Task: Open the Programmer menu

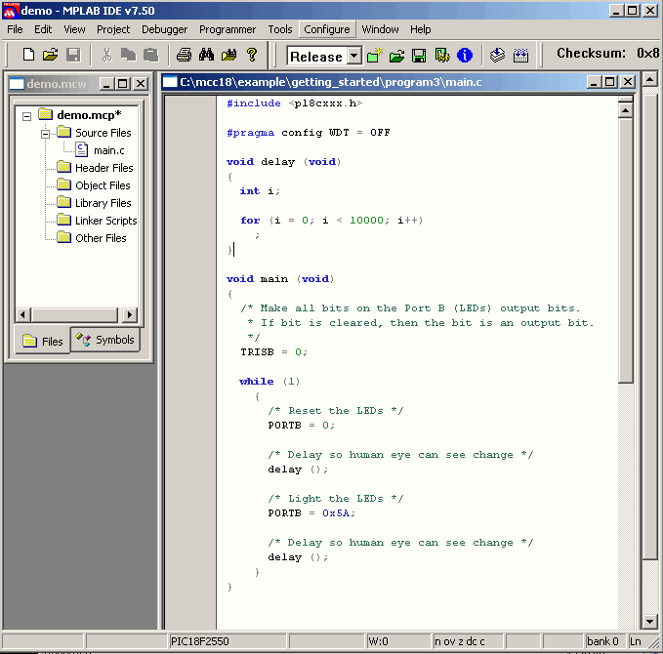Action: tap(228, 29)
